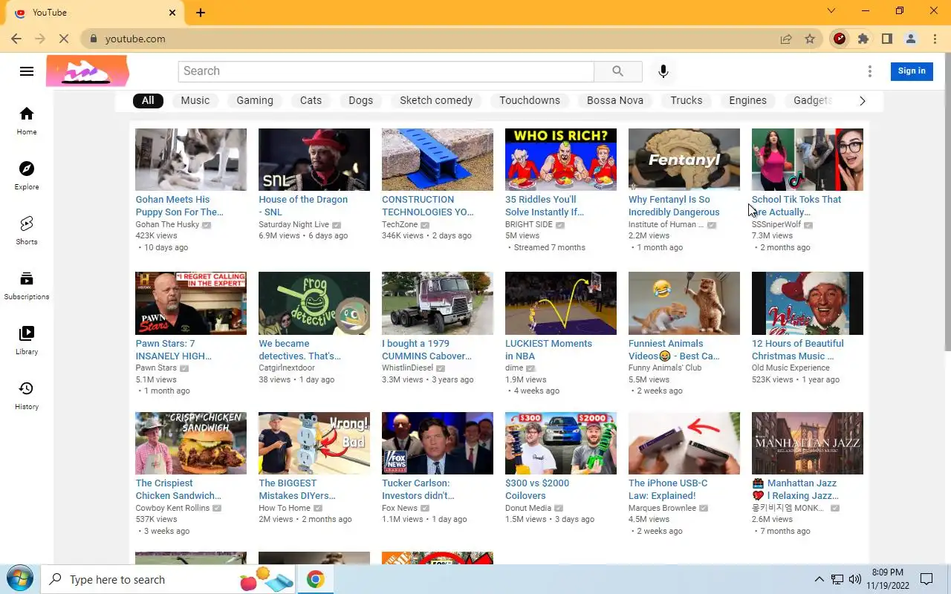Close the YouTube tab
The height and width of the screenshot is (594, 951).
coord(173,13)
